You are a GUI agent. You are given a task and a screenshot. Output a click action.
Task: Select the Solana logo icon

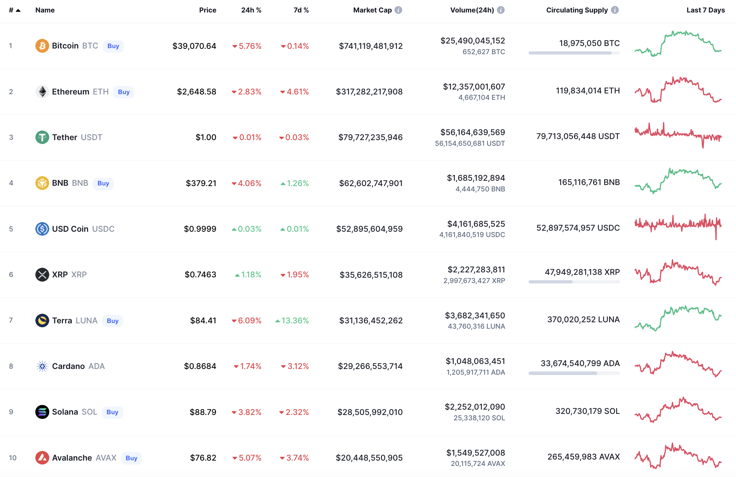[x=42, y=412]
